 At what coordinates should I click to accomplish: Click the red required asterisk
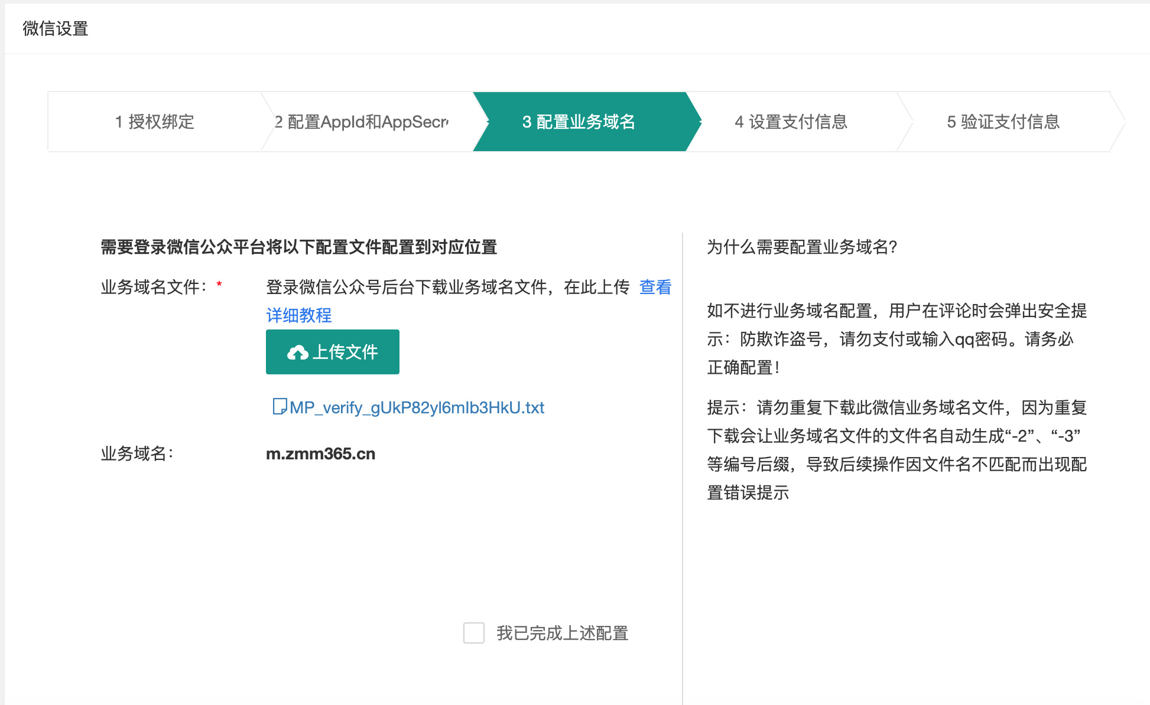219,285
